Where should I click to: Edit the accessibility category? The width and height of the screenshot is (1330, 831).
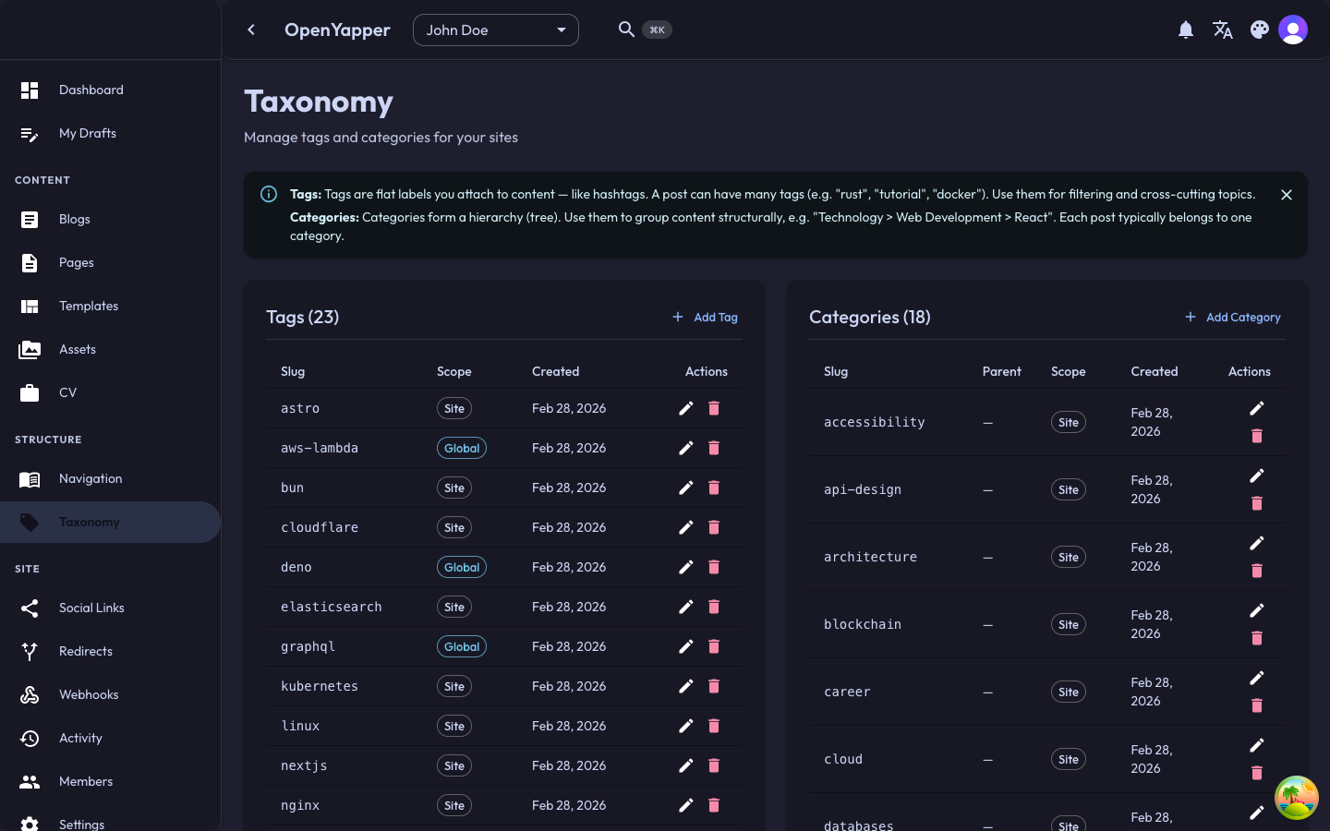(x=1256, y=408)
